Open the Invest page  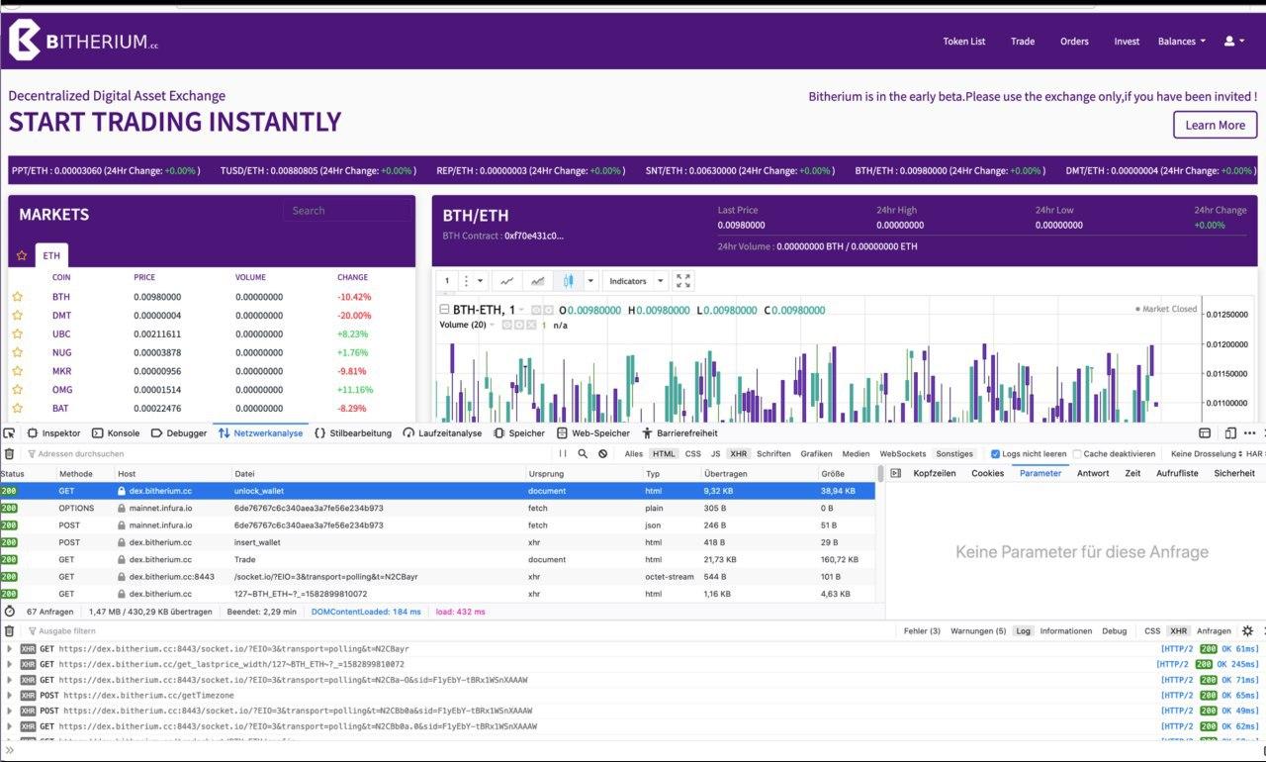[1127, 42]
